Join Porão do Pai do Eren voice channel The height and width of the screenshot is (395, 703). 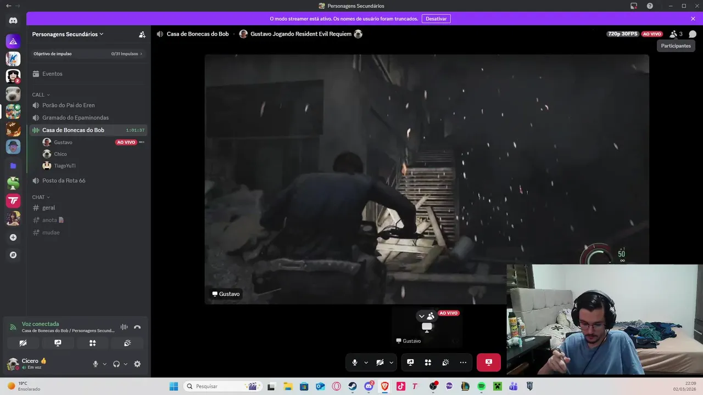pyautogui.click(x=88, y=105)
